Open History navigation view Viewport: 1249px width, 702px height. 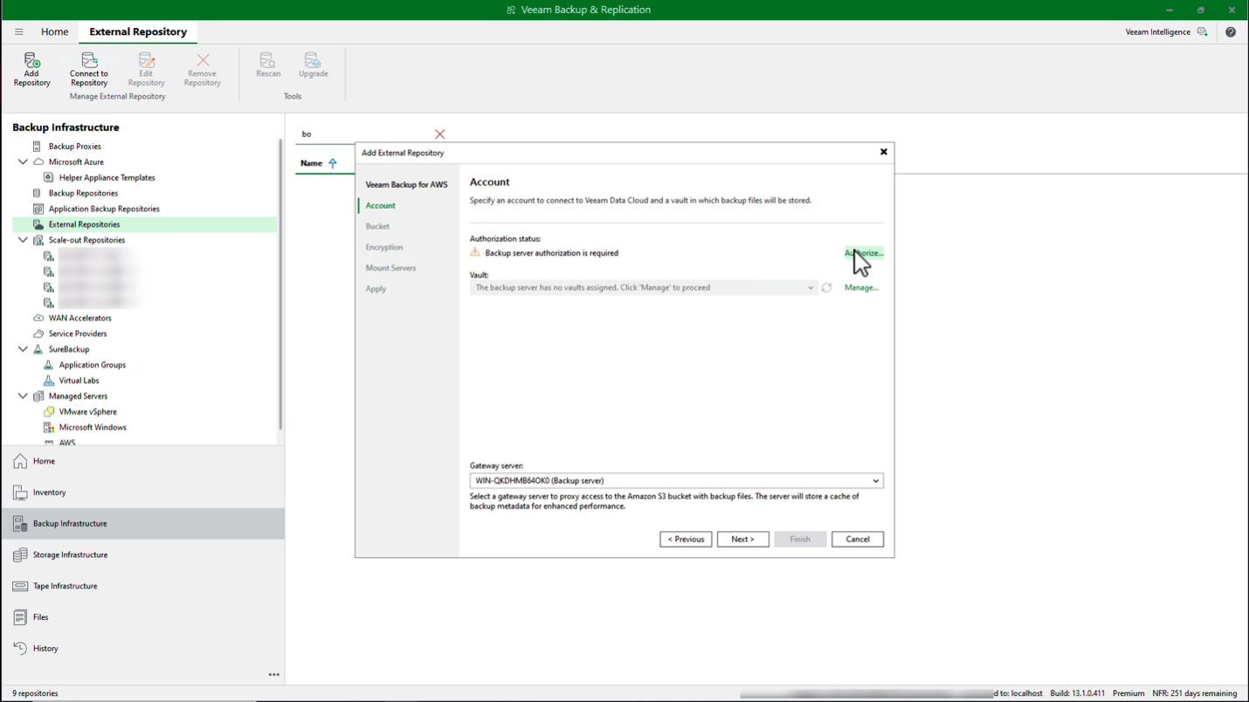click(142, 649)
